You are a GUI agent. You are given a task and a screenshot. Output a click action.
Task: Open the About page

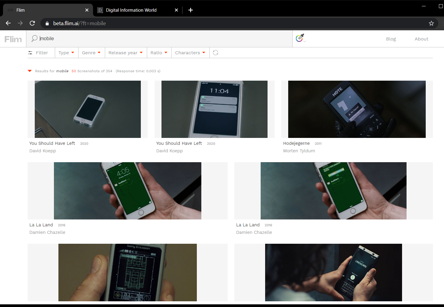coord(422,39)
